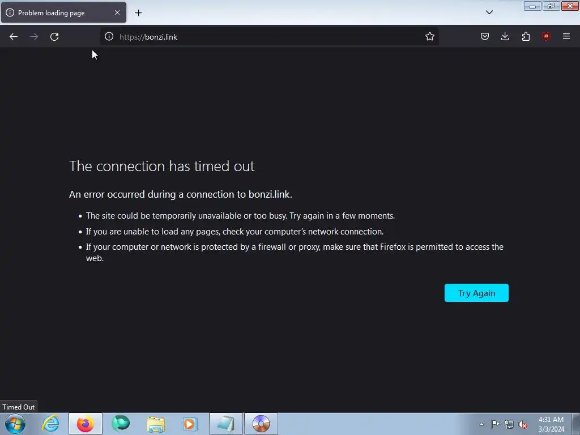Screen dimensions: 580x435
Task: Expand the list all tabs dropdown
Action: (x=489, y=12)
